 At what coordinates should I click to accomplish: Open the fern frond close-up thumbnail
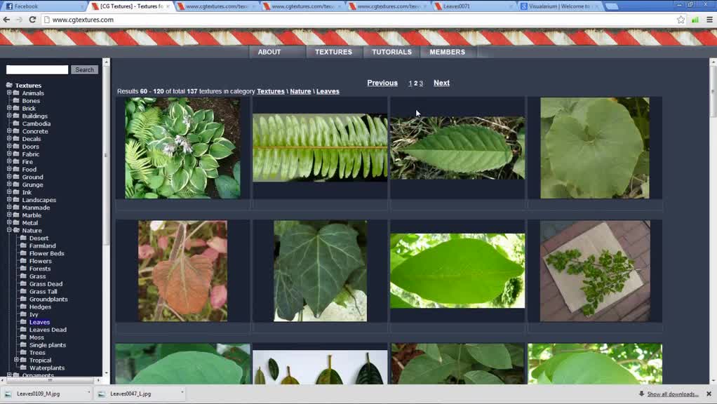(320, 147)
